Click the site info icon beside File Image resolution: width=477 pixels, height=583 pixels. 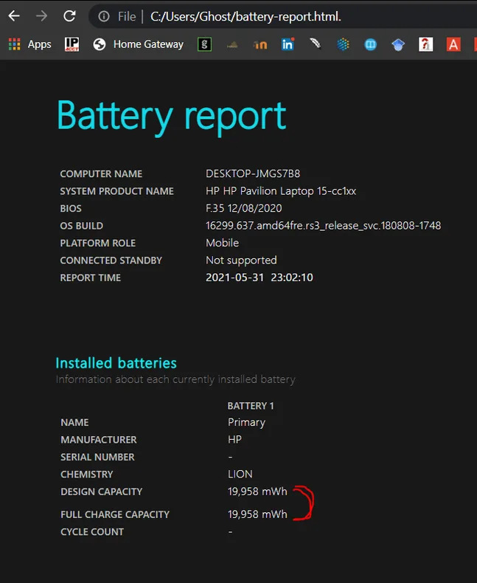click(x=104, y=16)
